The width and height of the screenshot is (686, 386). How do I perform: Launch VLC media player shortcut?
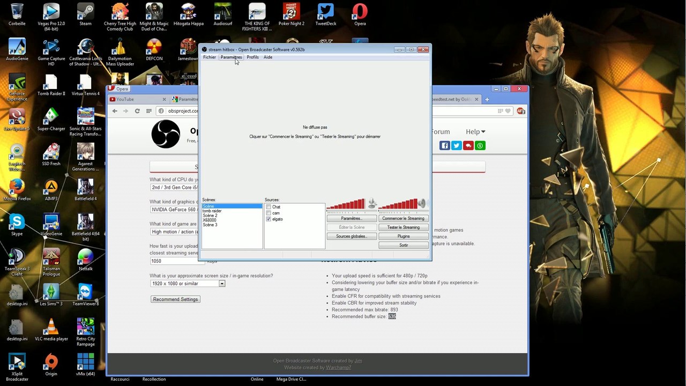(51, 330)
